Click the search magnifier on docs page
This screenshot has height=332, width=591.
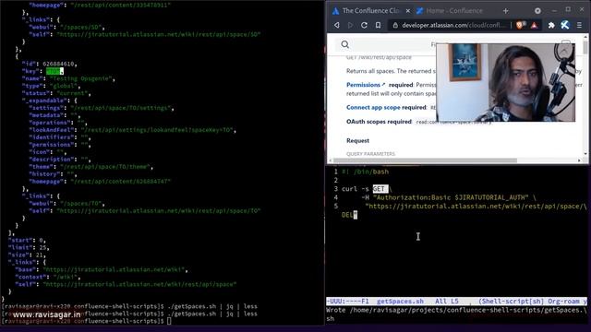tap(344, 44)
